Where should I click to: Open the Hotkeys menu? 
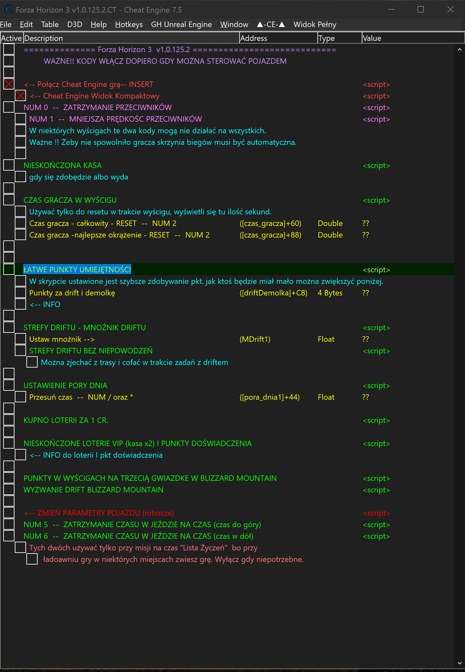(x=129, y=24)
